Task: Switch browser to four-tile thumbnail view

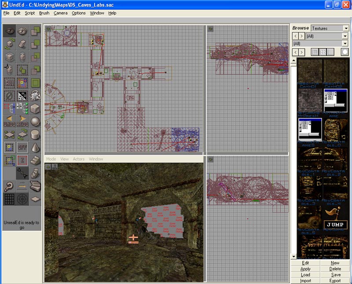Action: [x=323, y=52]
